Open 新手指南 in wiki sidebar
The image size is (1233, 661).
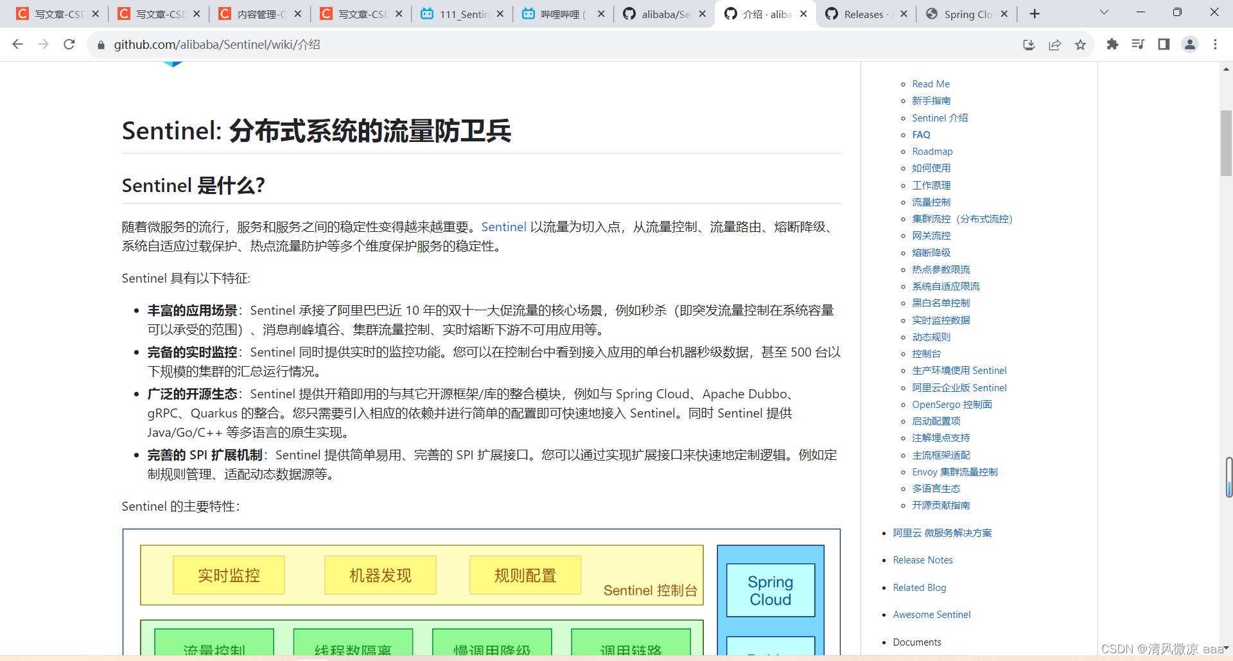[x=931, y=101]
